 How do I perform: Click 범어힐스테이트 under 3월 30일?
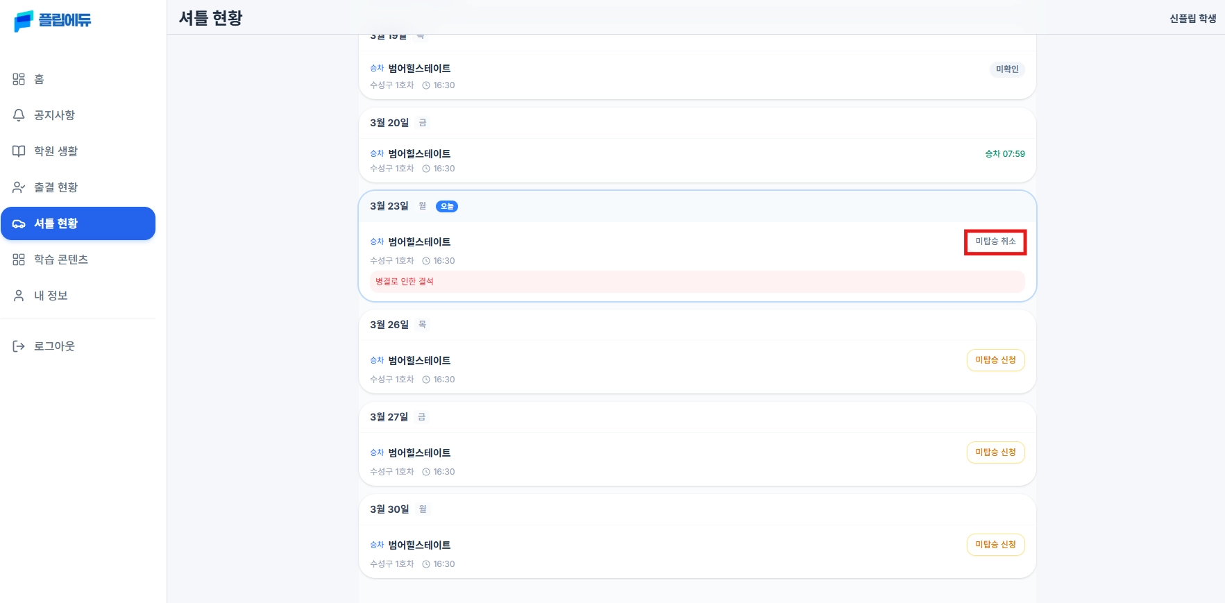pyautogui.click(x=419, y=545)
